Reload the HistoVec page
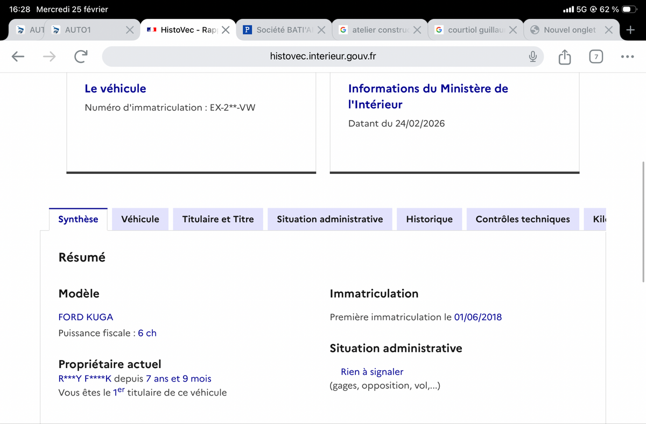This screenshot has width=646, height=424. [x=81, y=56]
